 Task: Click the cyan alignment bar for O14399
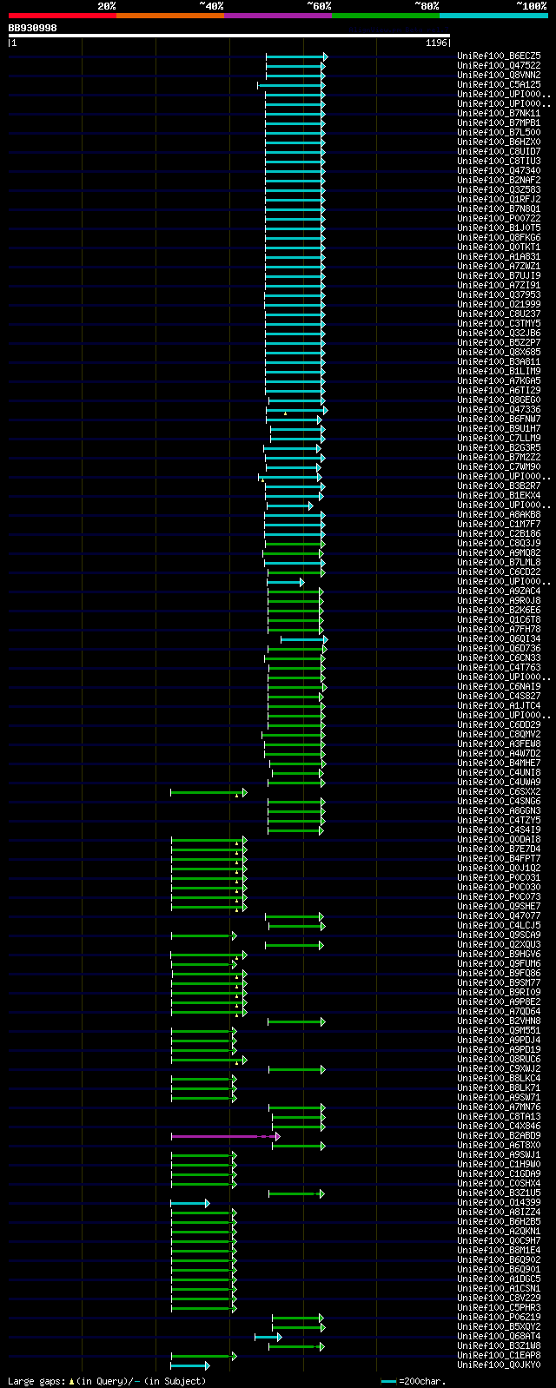190,1203
